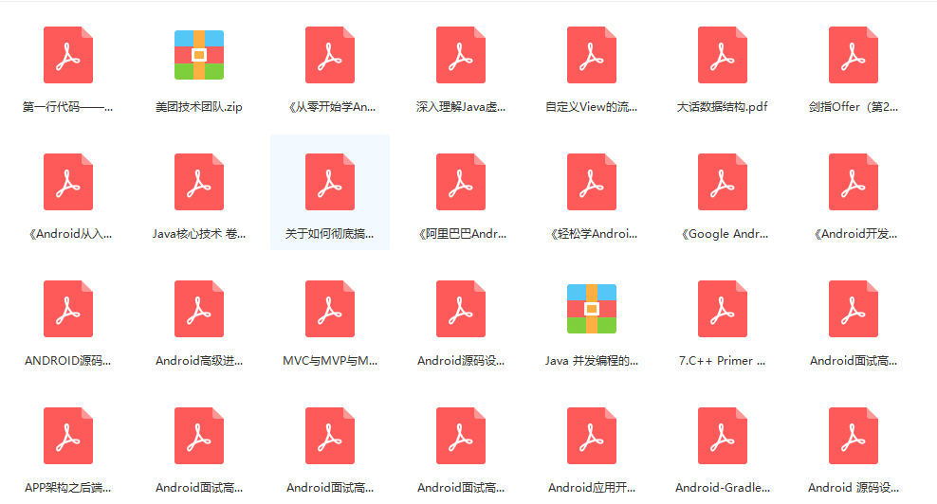Click the 《Android从入... PDF icon
The width and height of the screenshot is (937, 504).
(68, 182)
